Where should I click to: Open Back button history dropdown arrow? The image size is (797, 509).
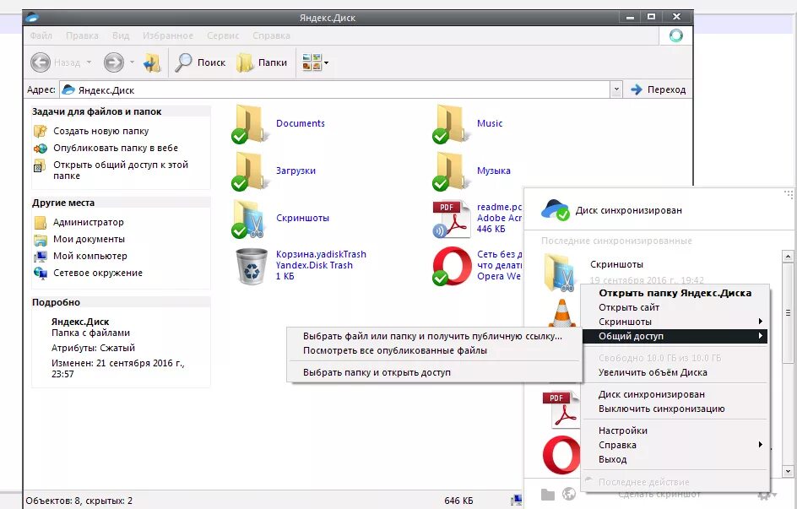[89, 62]
